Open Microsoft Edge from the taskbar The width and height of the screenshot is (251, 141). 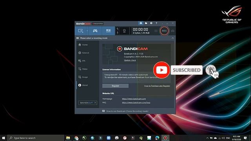157,138
